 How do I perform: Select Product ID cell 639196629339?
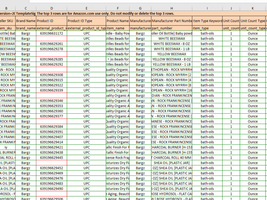click(x=52, y=90)
